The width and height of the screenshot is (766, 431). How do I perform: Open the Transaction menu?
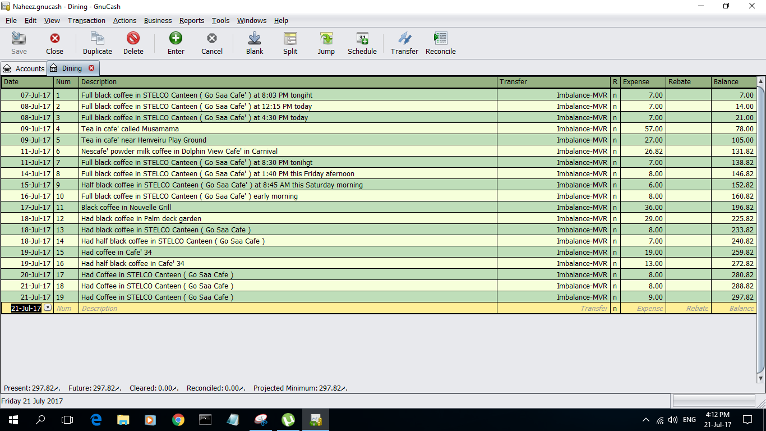[x=86, y=20]
